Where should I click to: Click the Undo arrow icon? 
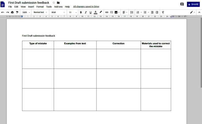pyautogui.click(x=3, y=12)
